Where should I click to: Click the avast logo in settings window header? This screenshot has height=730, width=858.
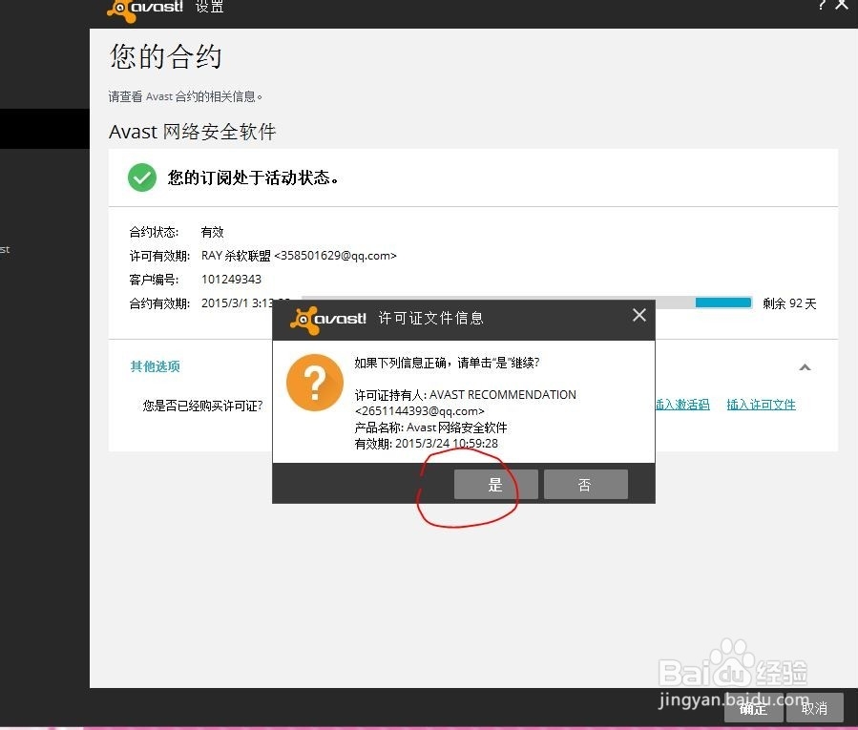tap(145, 10)
